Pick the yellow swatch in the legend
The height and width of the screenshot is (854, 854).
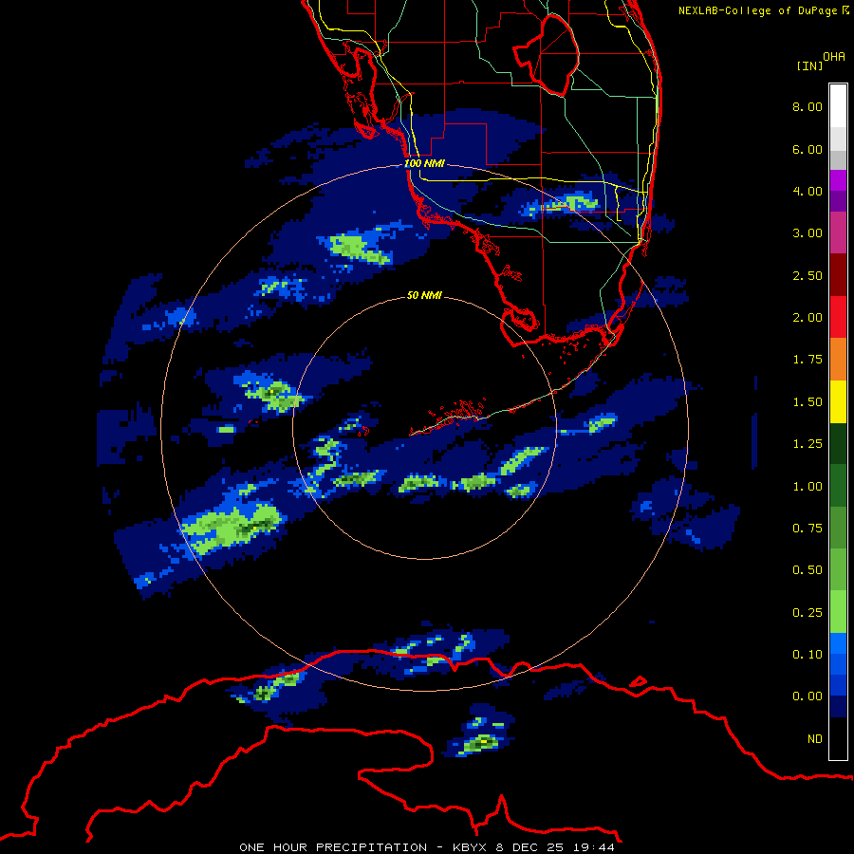(x=838, y=402)
